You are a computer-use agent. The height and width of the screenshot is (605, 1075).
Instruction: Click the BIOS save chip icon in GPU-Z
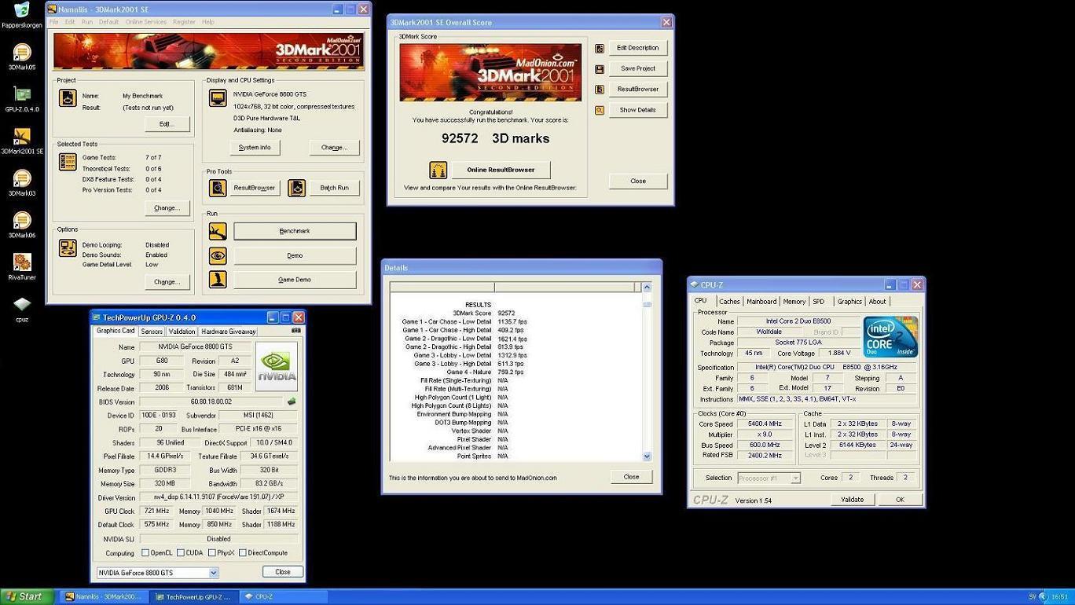click(x=292, y=401)
